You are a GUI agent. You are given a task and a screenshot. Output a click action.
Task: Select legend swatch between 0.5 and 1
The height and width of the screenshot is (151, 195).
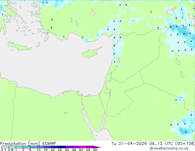coord(12,147)
